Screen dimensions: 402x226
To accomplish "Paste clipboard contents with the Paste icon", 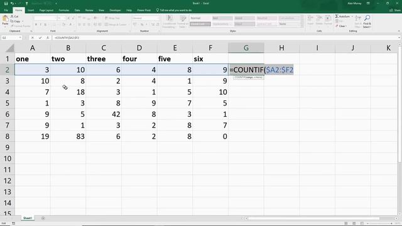I will click(5, 19).
